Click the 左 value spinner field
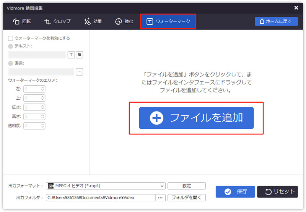This screenshot has height=212, width=306. tap(34, 89)
